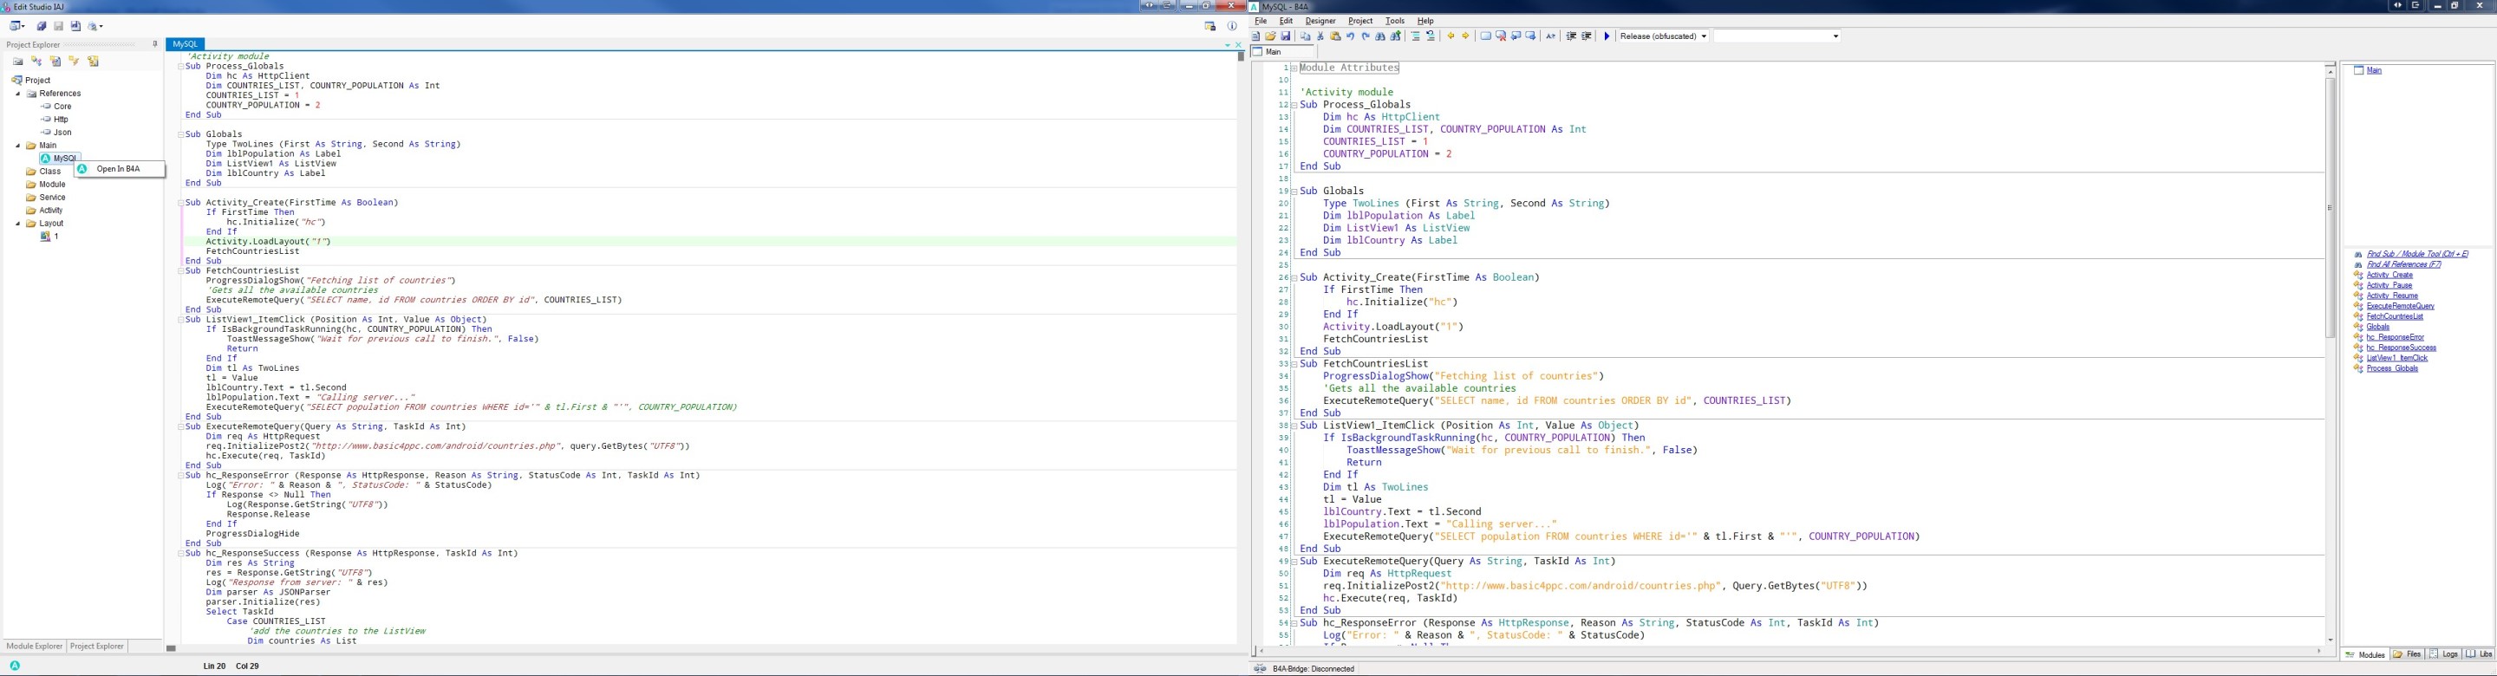2497x676 pixels.
Task: Open the Designer menu
Action: click(1320, 22)
